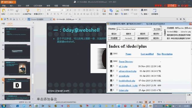Toggle Subscript formatting
Viewport: 192px width, 108px height.
(70, 14)
